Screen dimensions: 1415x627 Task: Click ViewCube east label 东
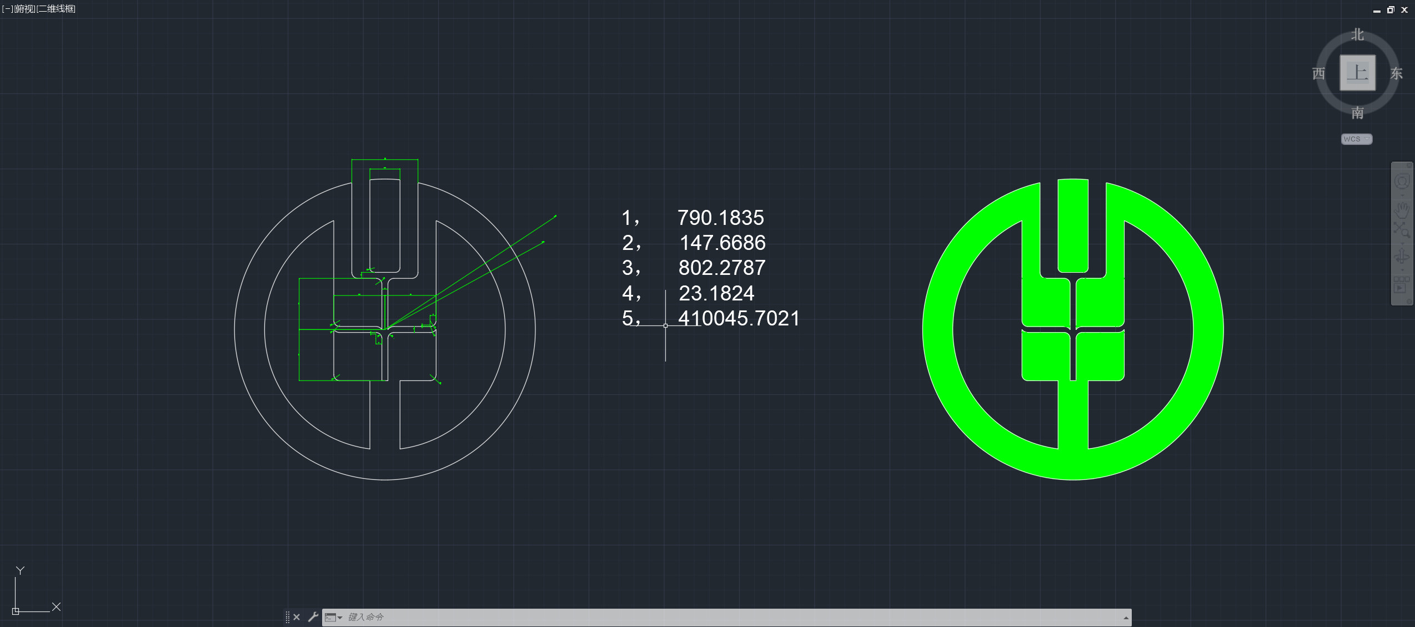1396,73
